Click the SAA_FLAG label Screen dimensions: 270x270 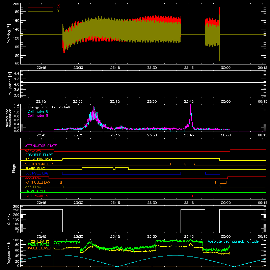click(x=33, y=178)
